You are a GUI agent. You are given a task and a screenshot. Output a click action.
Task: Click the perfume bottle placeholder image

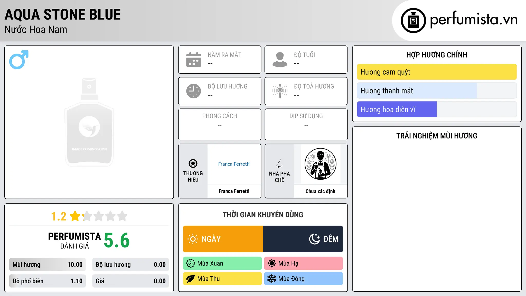[89, 122]
